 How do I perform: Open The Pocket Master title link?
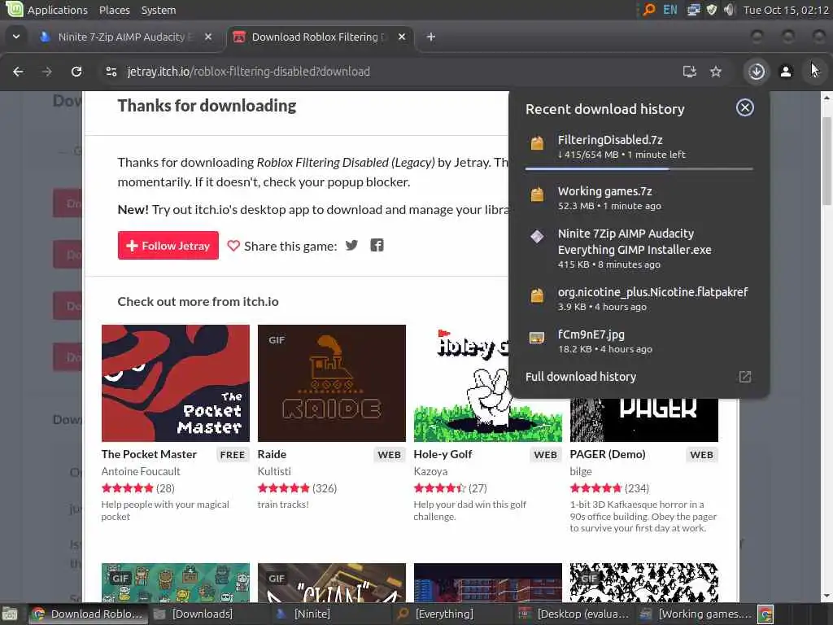point(149,454)
